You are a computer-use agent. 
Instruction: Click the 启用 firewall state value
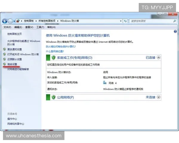coord(106,72)
